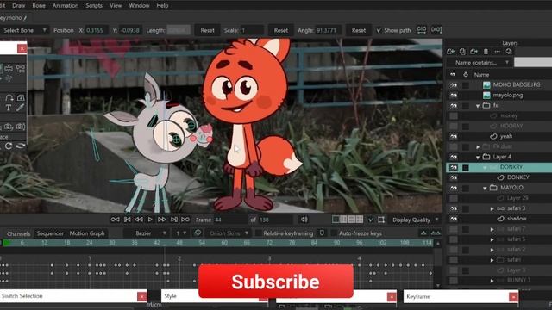Click the red Subscribe button
The width and height of the screenshot is (552, 310).
coord(276,282)
